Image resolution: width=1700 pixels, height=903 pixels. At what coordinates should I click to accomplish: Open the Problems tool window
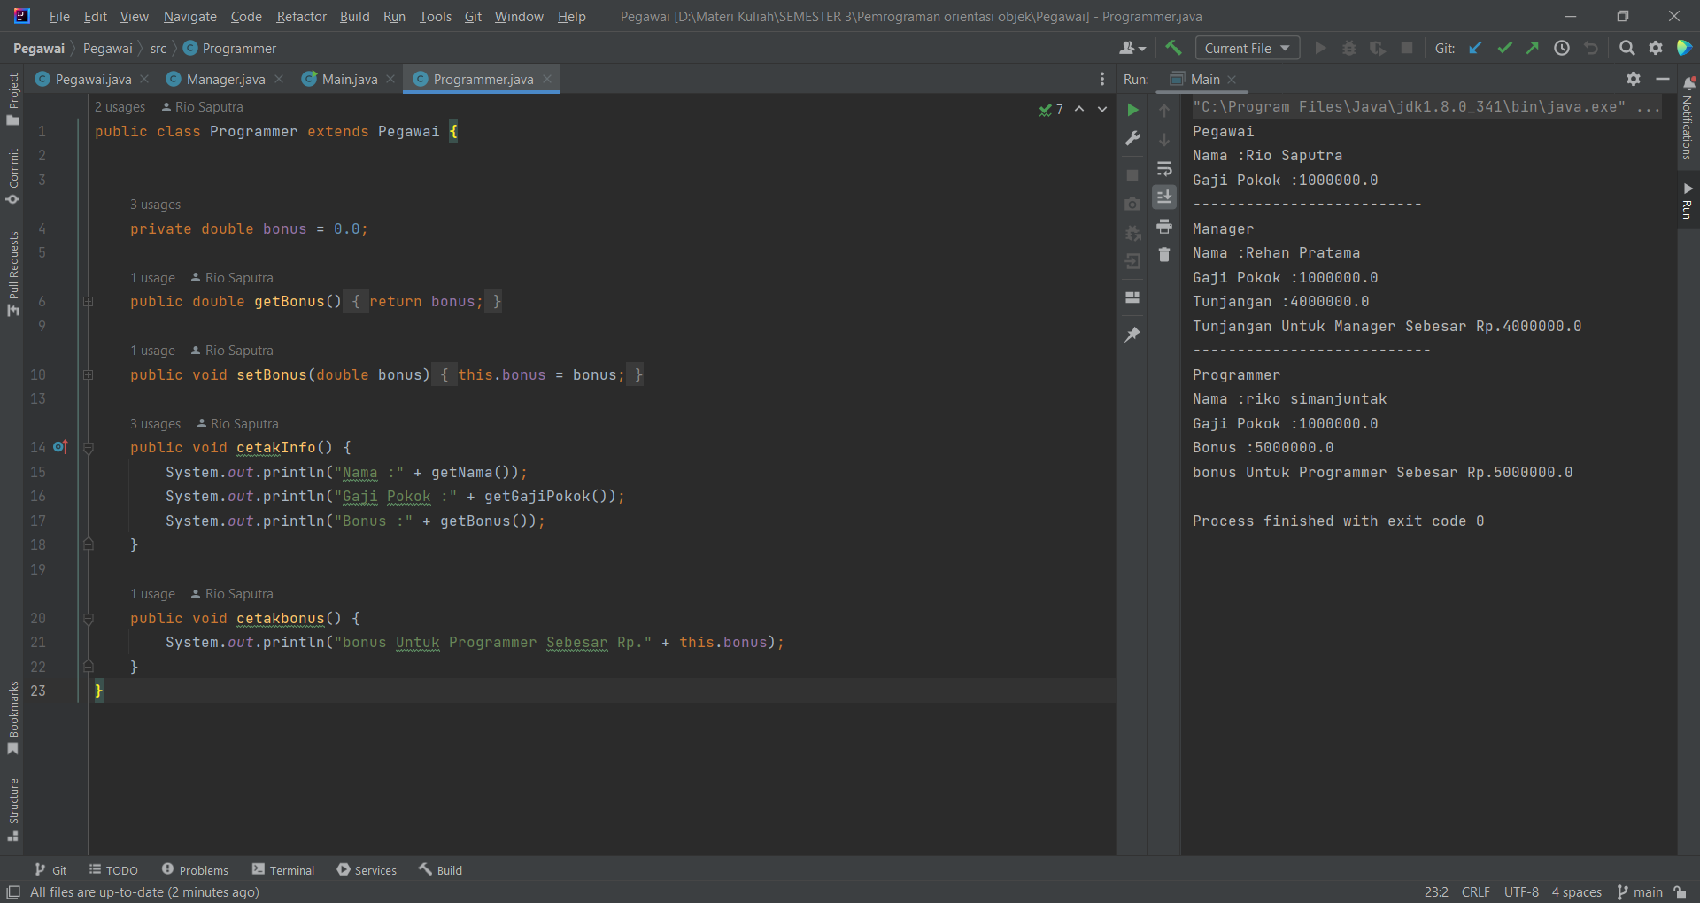[195, 870]
